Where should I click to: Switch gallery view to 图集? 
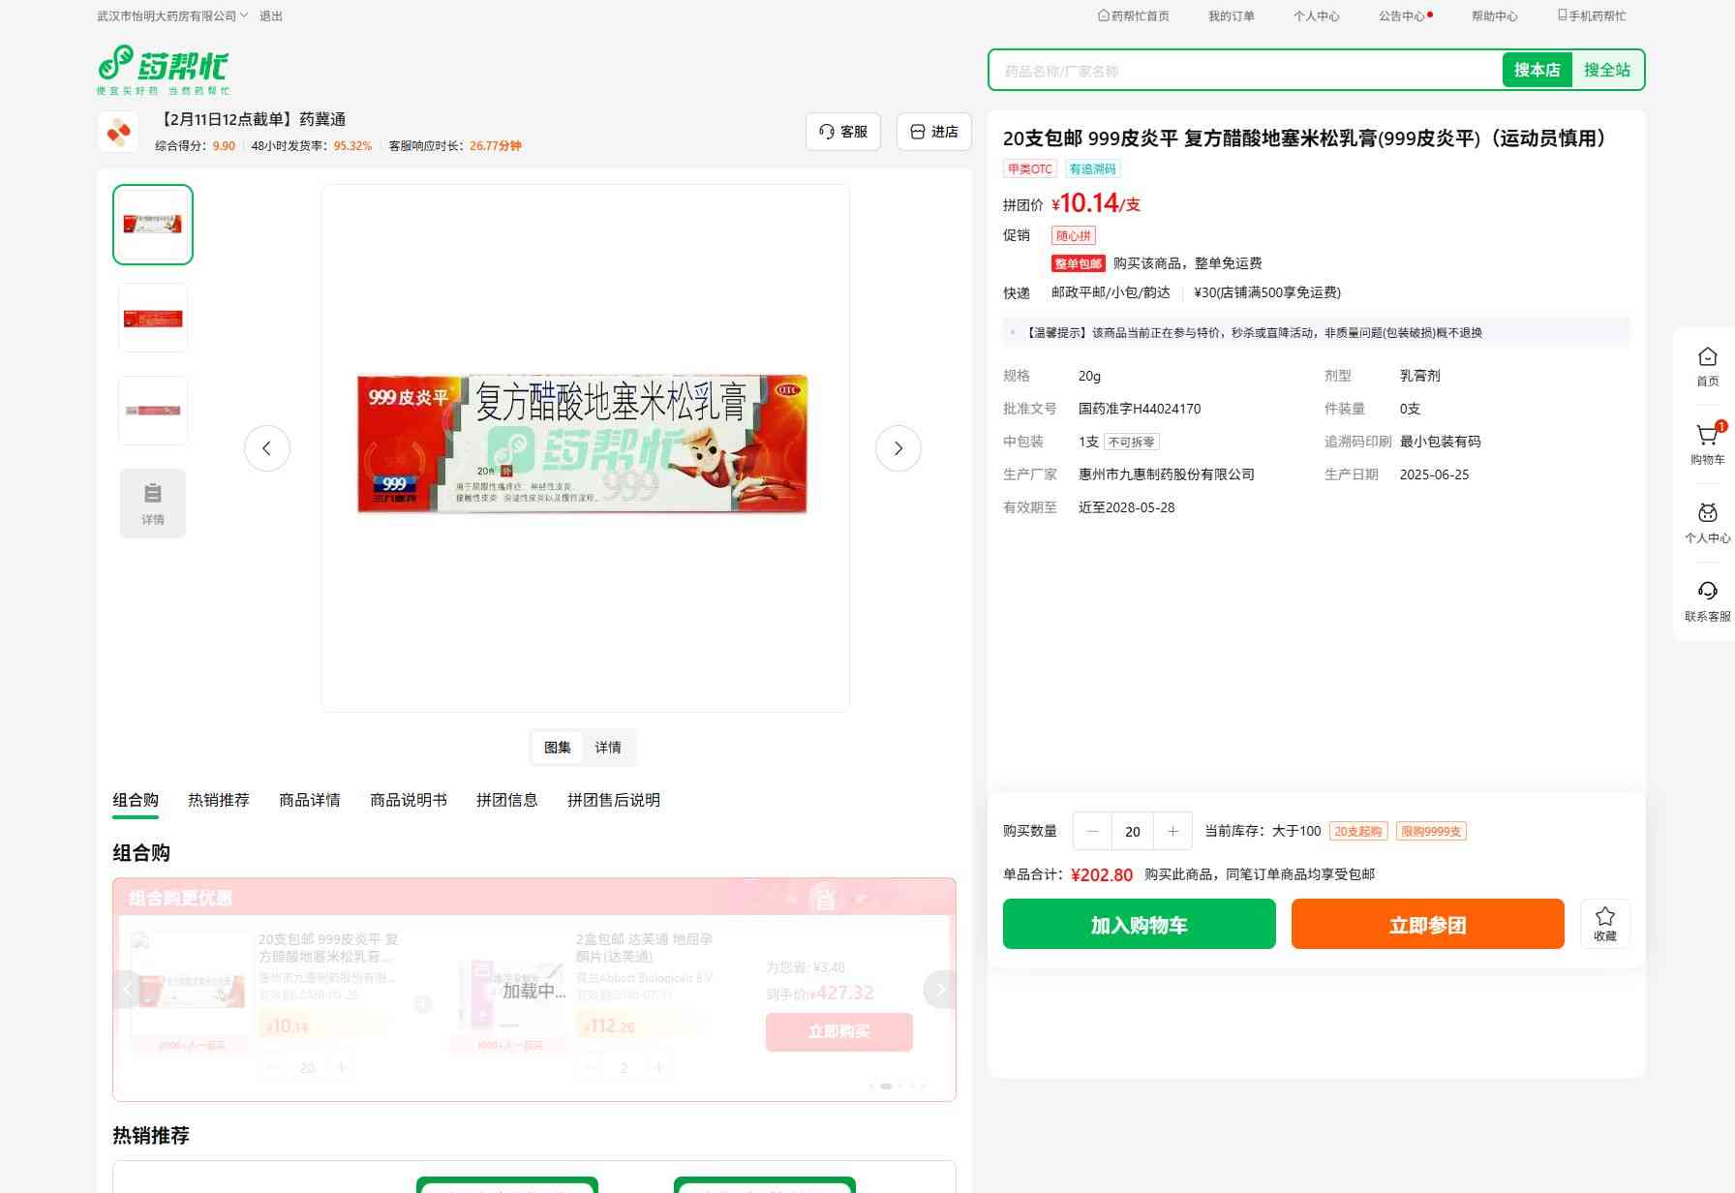pos(557,748)
